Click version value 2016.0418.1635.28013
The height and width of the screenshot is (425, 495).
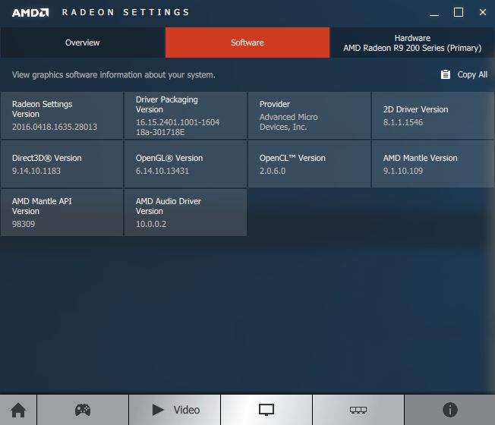coord(55,127)
